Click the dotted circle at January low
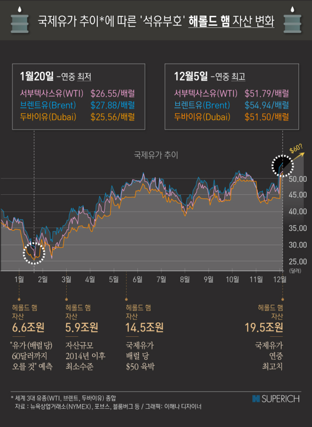This screenshot has height=427, width=312. (x=34, y=253)
